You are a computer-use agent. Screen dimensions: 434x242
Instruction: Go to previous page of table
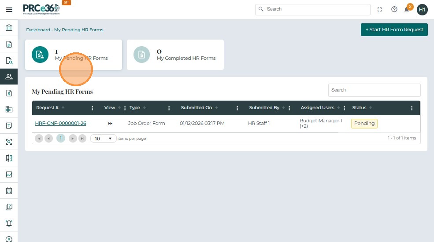[x=49, y=139]
